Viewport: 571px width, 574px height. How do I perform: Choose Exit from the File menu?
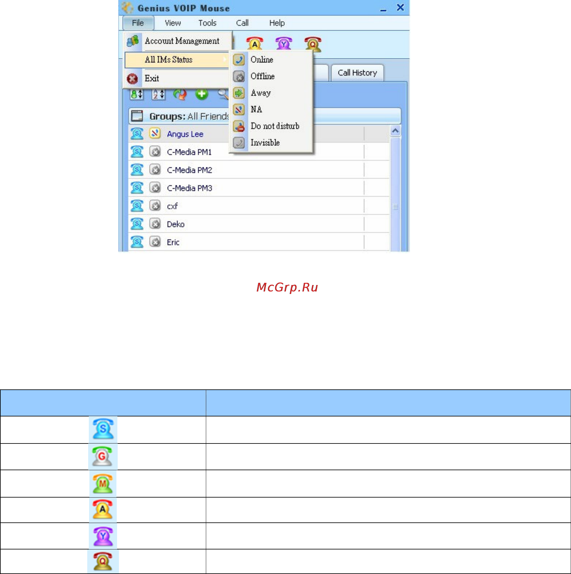click(177, 78)
